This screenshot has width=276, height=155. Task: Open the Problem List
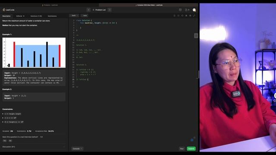(x=99, y=10)
